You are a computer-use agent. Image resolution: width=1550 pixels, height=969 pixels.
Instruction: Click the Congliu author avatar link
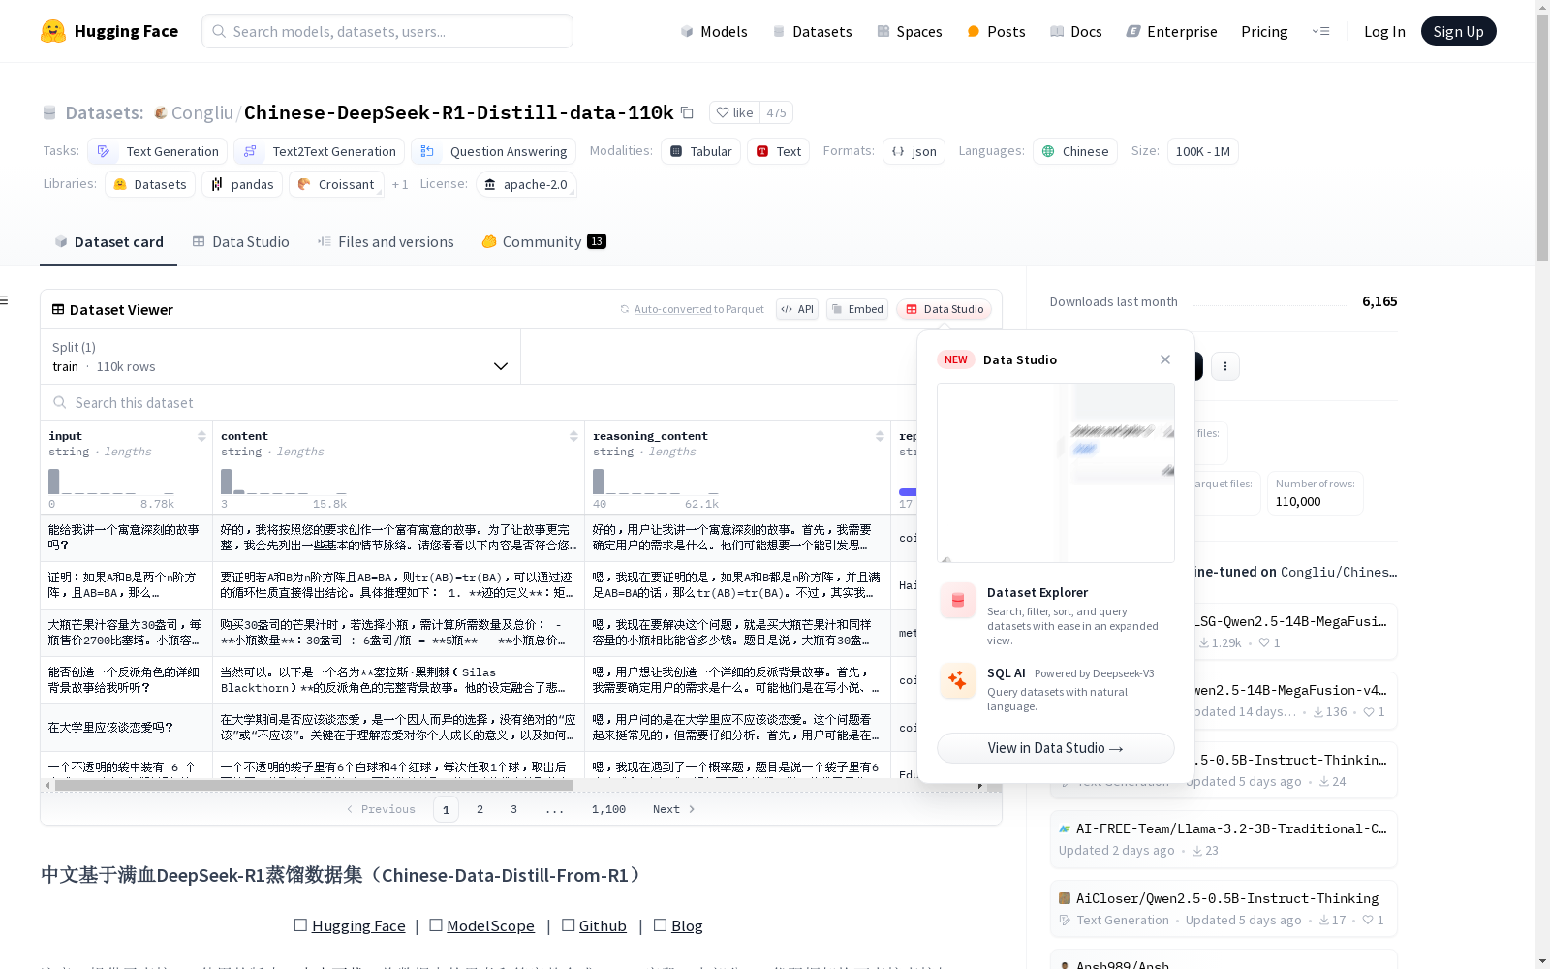click(x=161, y=113)
